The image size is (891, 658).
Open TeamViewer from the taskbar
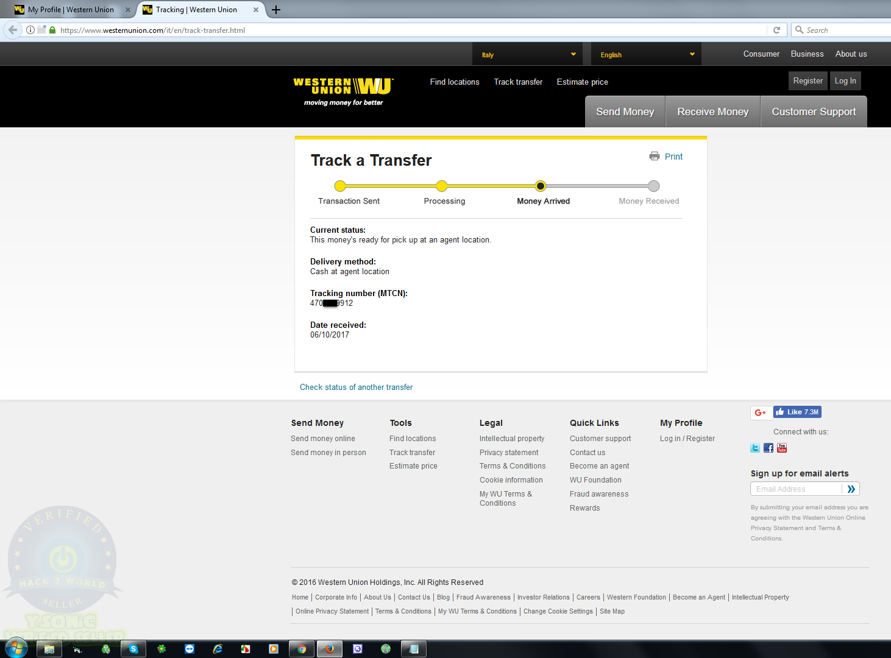[x=190, y=649]
